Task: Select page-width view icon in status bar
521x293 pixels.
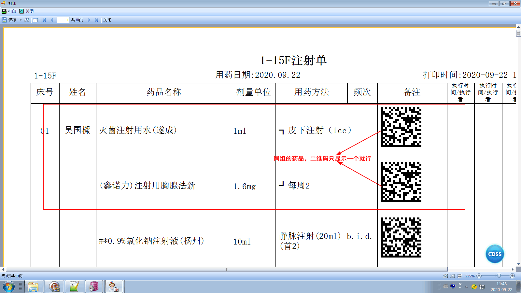Action: tap(445, 276)
